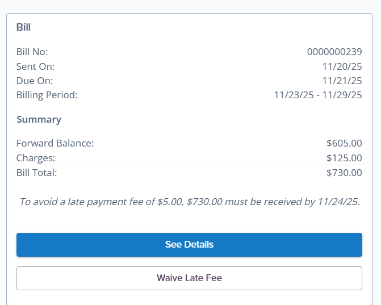This screenshot has width=381, height=305.
Task: Click the Forward Balance label
Action: [x=55, y=143]
